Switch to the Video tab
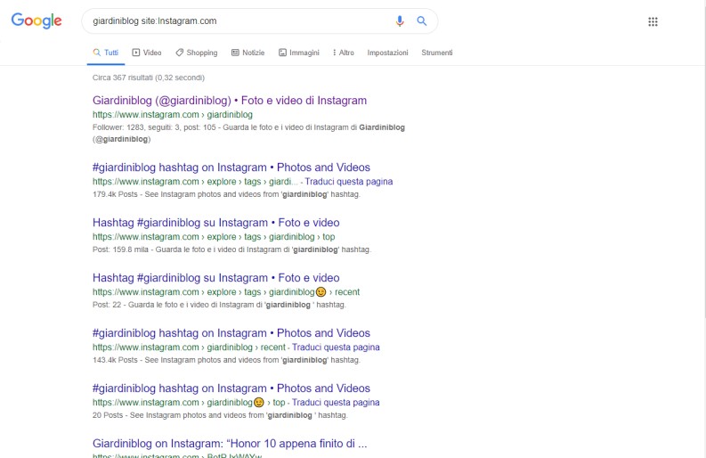The height and width of the screenshot is (458, 706). [x=147, y=53]
